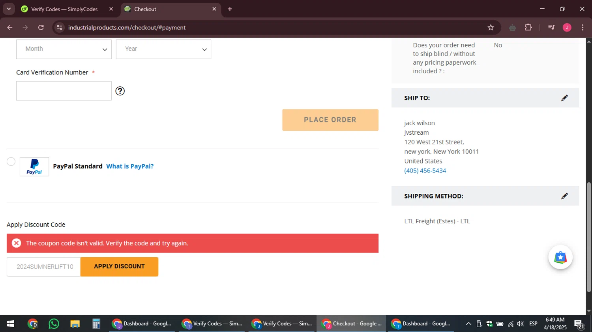Click the phone number (405) 456-5434 link
The image size is (592, 332).
(x=425, y=171)
